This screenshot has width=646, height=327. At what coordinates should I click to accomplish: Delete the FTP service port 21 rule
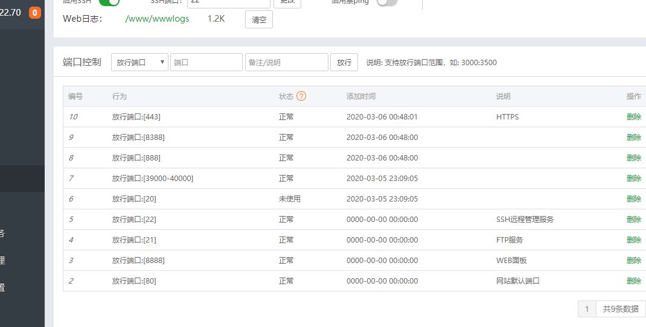point(633,240)
